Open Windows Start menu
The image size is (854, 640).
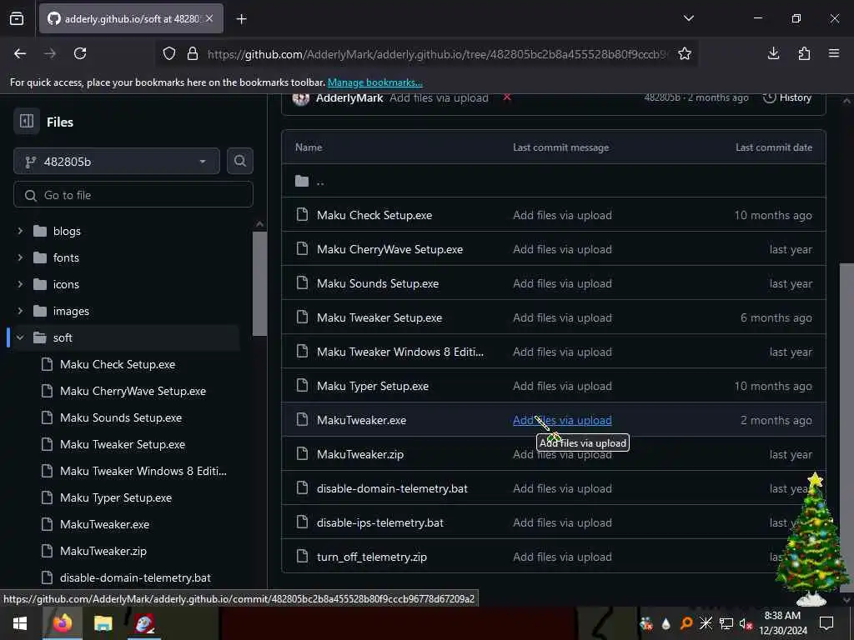20,623
